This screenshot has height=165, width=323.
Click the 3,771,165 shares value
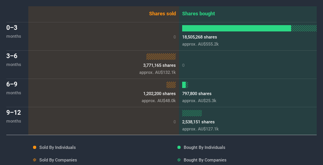159,65
